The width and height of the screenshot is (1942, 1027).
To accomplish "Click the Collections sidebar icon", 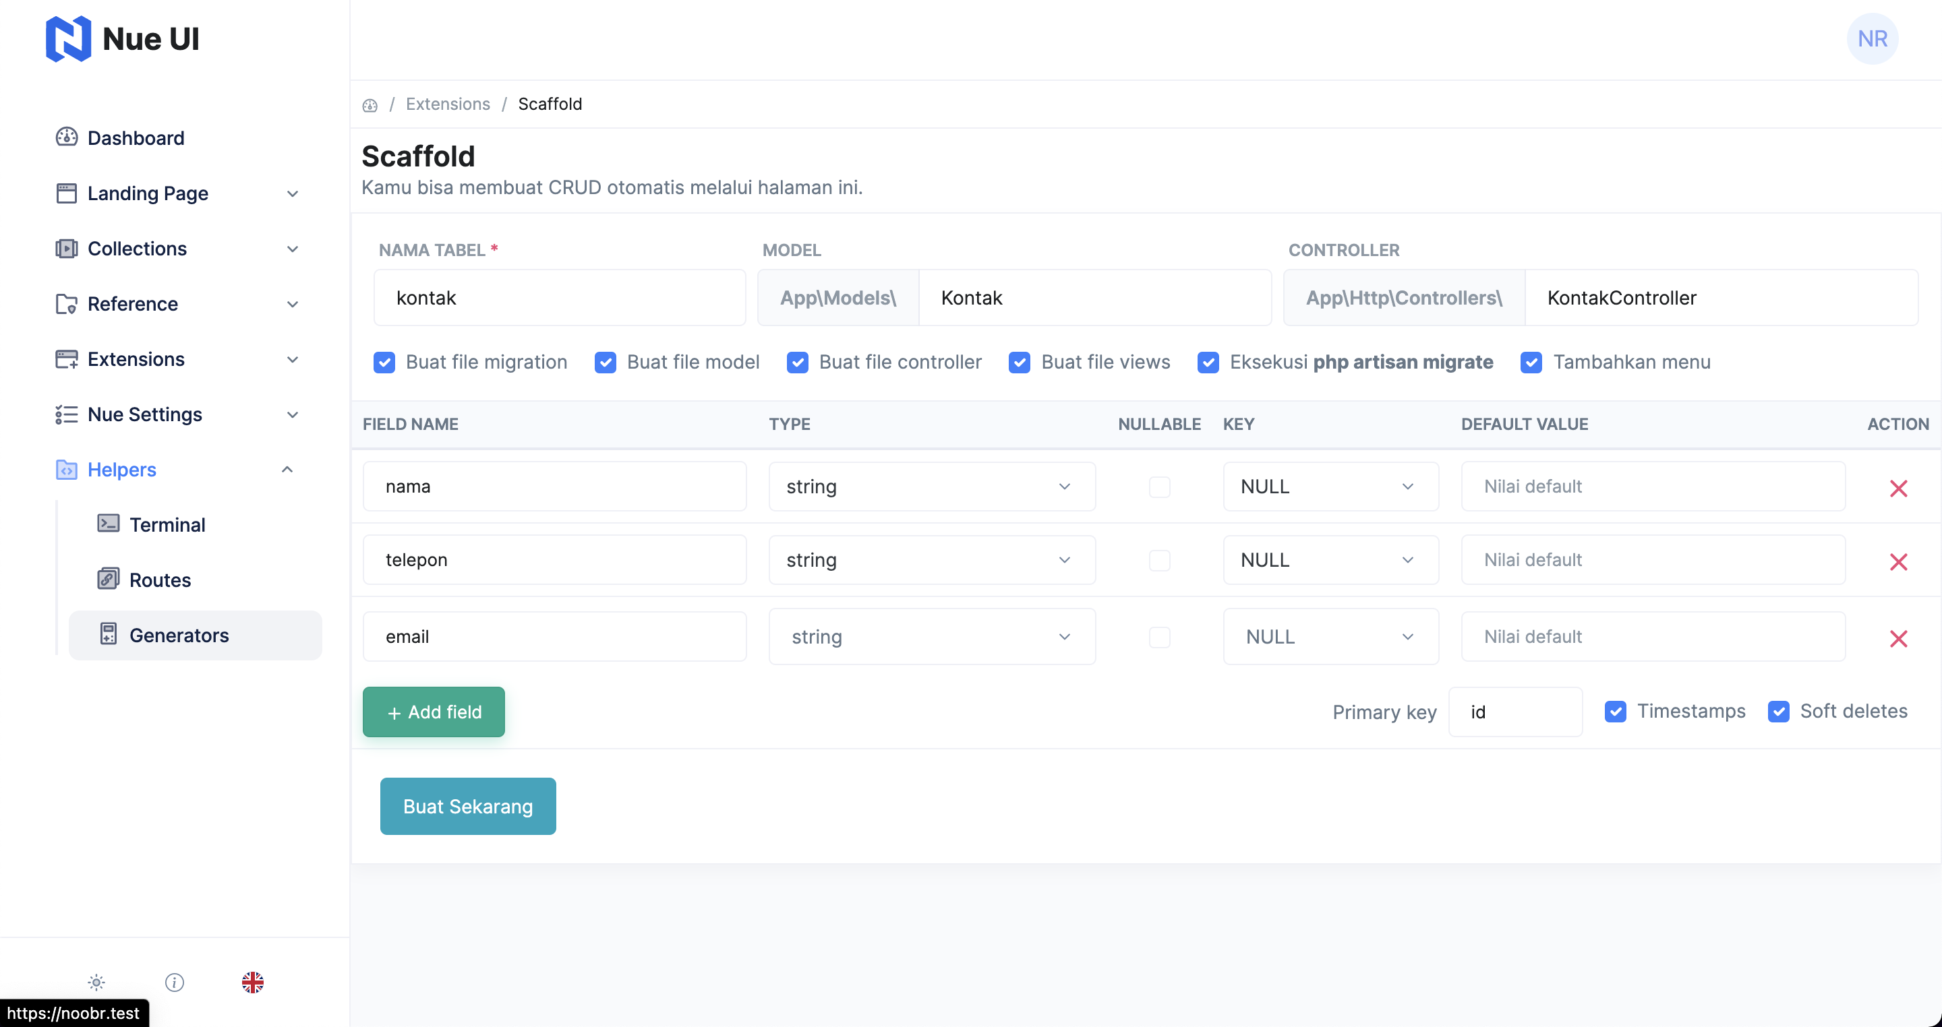I will tap(66, 248).
